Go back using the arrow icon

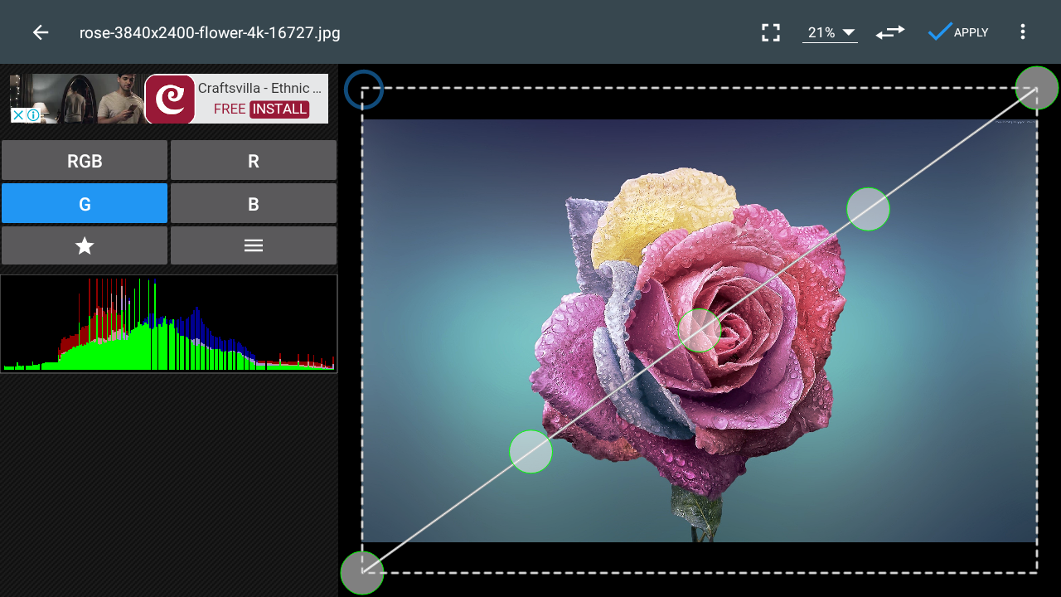(x=41, y=32)
